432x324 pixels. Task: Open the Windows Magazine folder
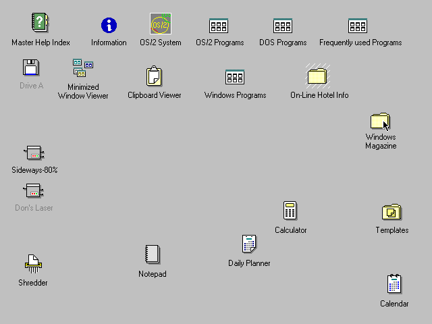click(380, 122)
